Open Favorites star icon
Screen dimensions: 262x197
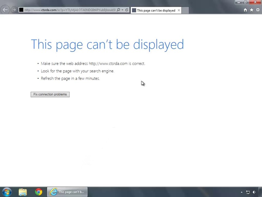[252, 10]
